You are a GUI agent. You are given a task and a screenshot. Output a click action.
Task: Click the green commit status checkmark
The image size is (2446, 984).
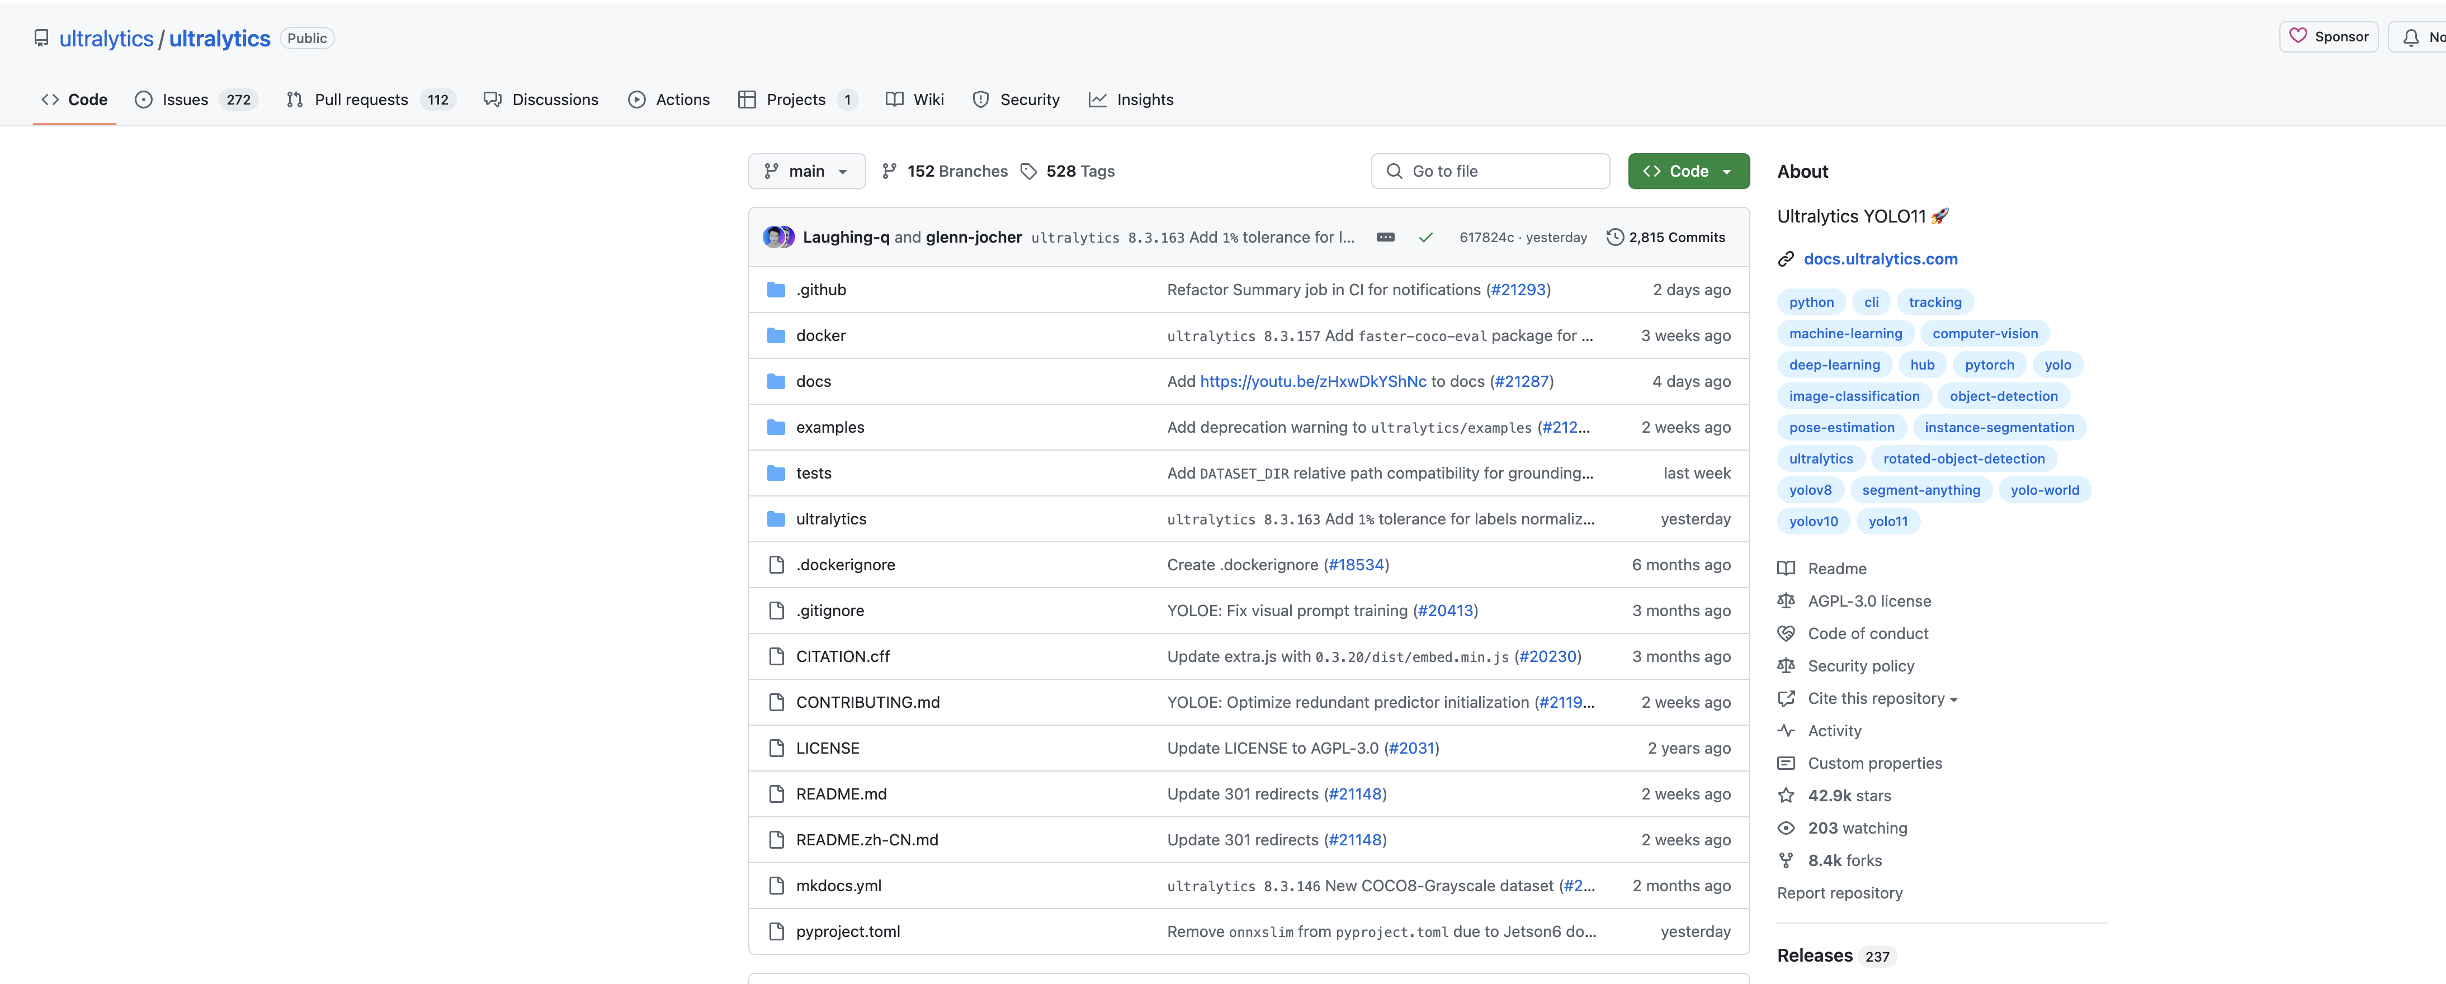(1425, 237)
